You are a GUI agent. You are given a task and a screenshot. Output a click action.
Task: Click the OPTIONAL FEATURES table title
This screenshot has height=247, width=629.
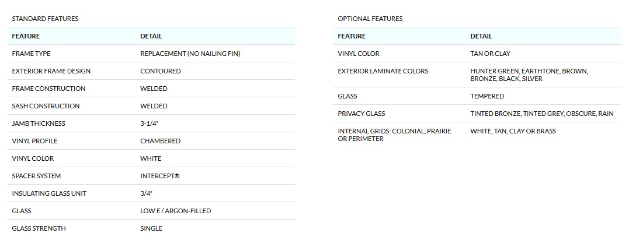[370, 19]
